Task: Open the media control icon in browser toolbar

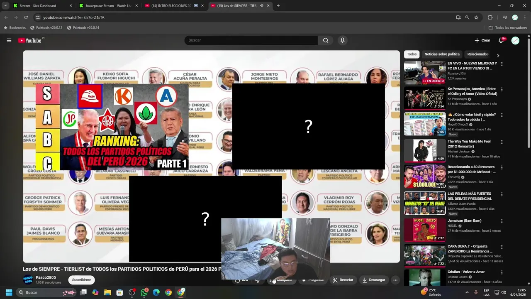Action: (505, 17)
